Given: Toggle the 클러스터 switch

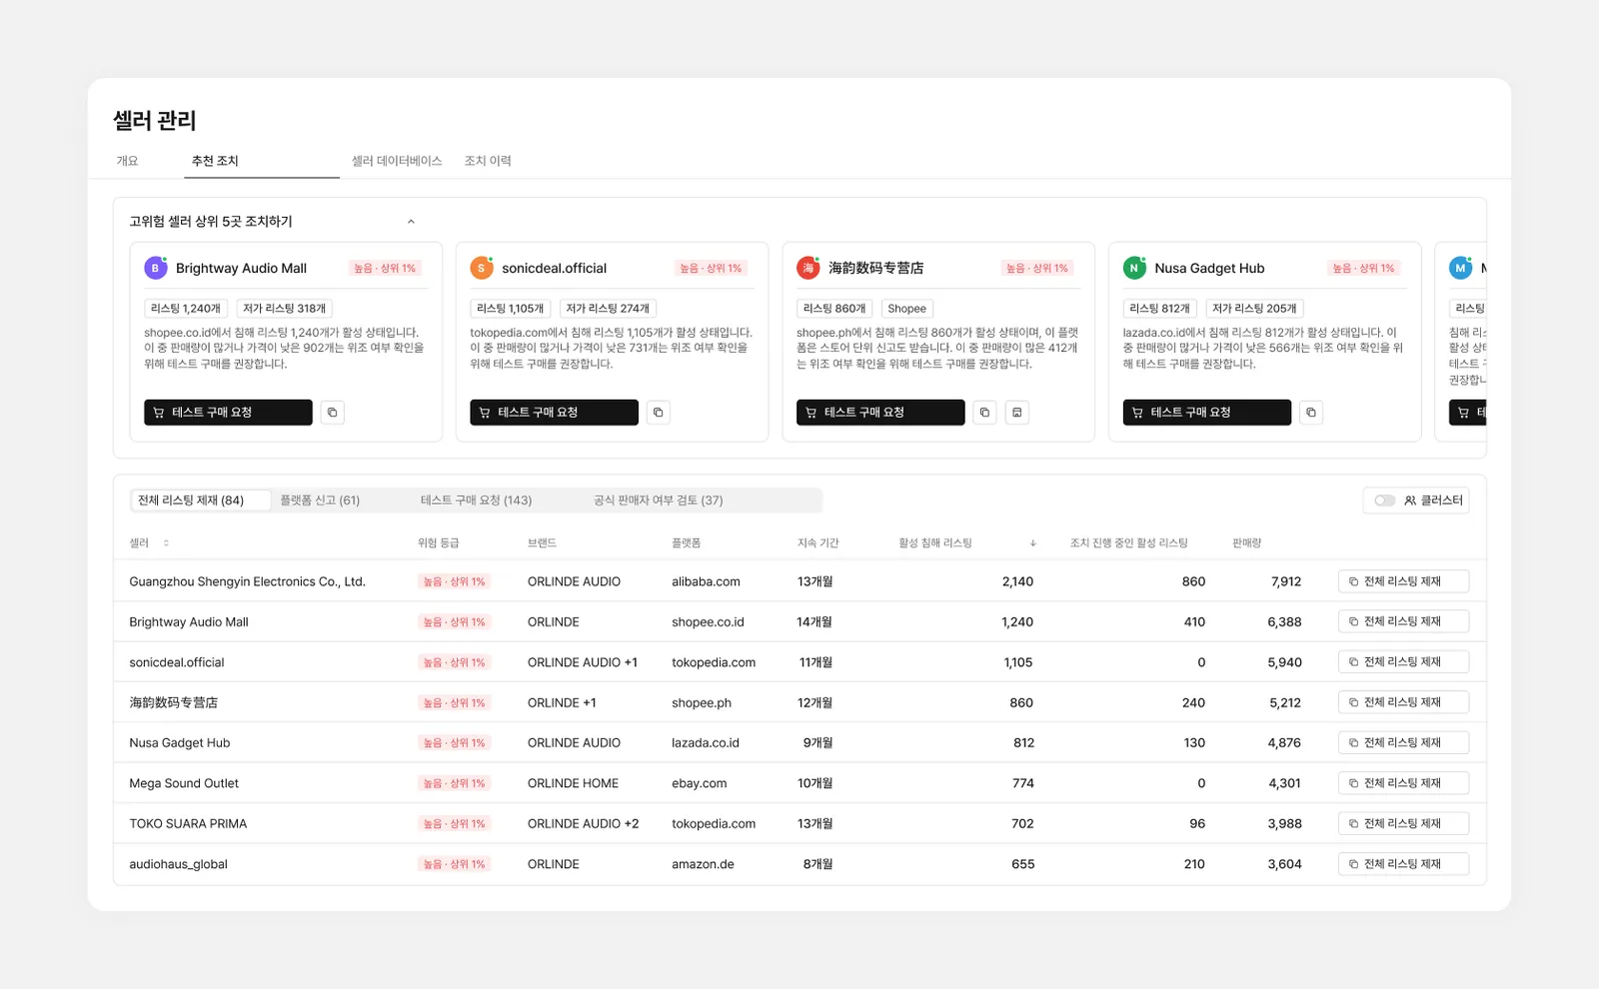Looking at the screenshot, I should pos(1384,500).
